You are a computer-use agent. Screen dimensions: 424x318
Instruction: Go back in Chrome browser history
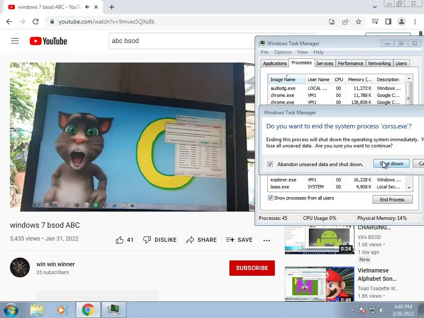pyautogui.click(x=9, y=22)
